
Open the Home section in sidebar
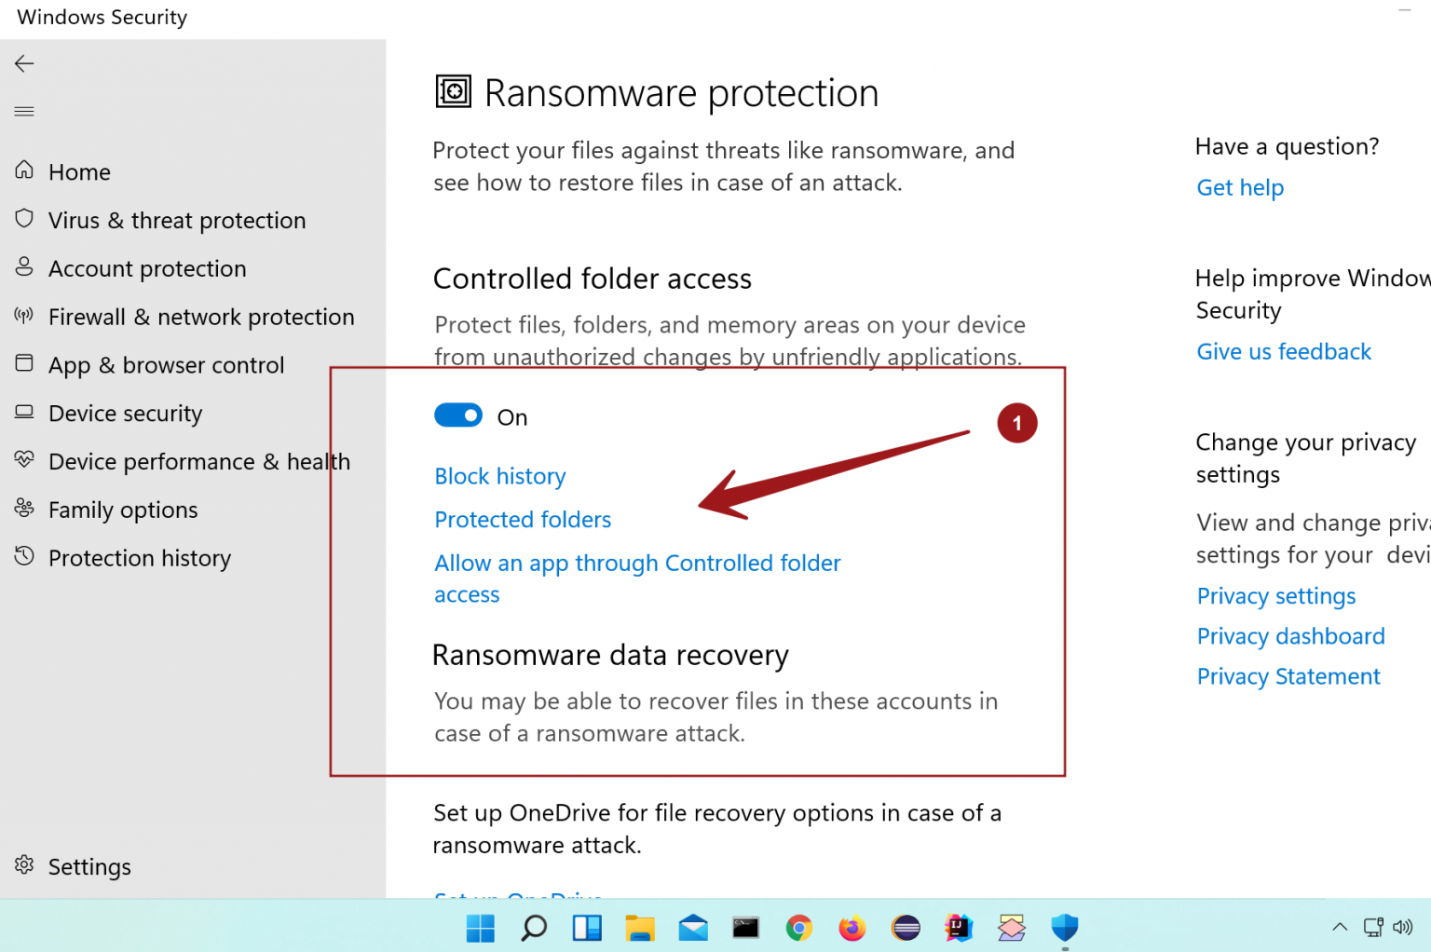(79, 171)
